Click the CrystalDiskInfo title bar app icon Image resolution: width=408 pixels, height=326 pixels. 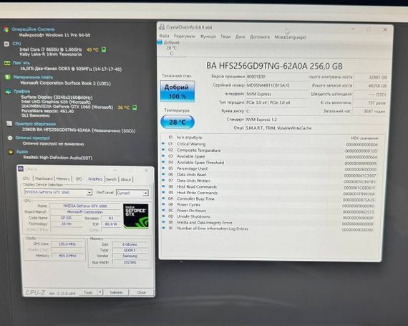[x=162, y=27]
